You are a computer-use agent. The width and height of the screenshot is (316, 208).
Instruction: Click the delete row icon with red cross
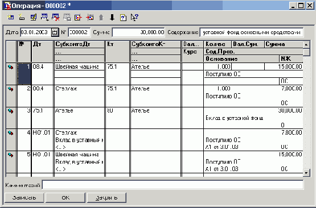[x=56, y=17]
